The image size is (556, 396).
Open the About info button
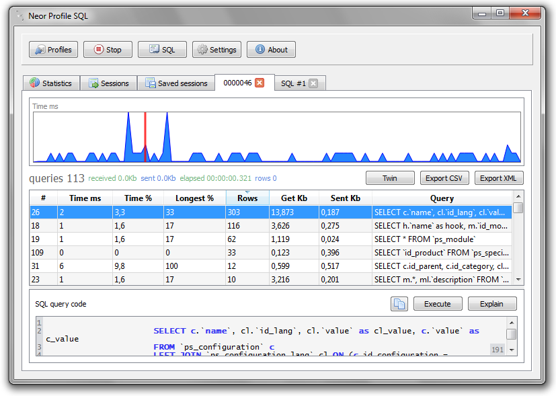pyautogui.click(x=271, y=50)
